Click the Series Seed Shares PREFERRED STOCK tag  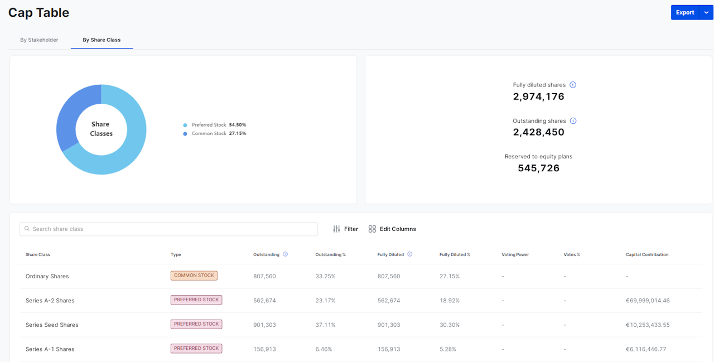tap(196, 324)
